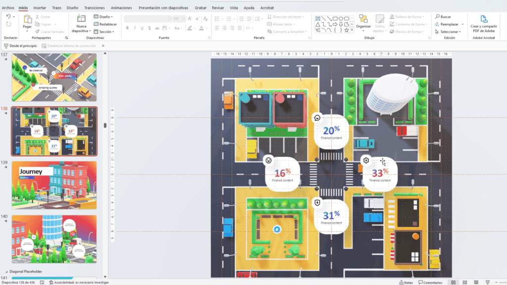The height and width of the screenshot is (285, 507).
Task: Open the Reemplazar dropdown arrow
Action: (x=463, y=24)
